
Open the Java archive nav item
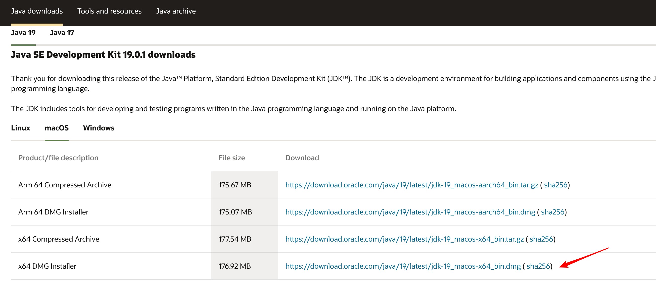176,11
